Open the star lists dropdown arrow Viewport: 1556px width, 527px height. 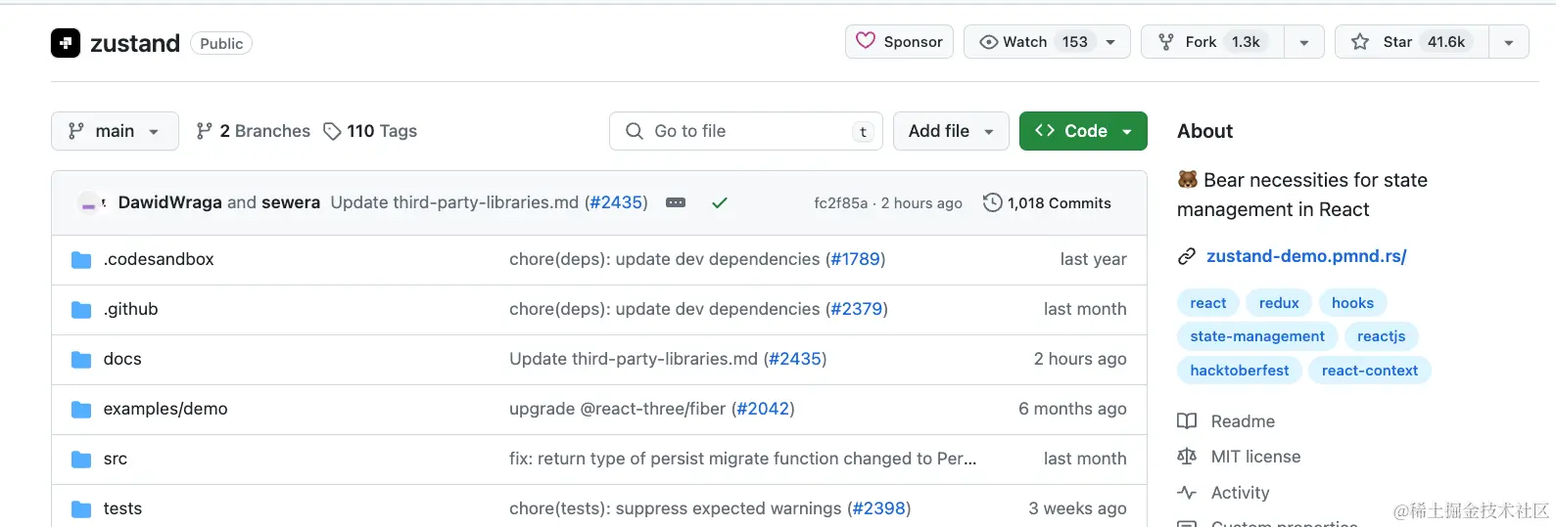(1509, 42)
